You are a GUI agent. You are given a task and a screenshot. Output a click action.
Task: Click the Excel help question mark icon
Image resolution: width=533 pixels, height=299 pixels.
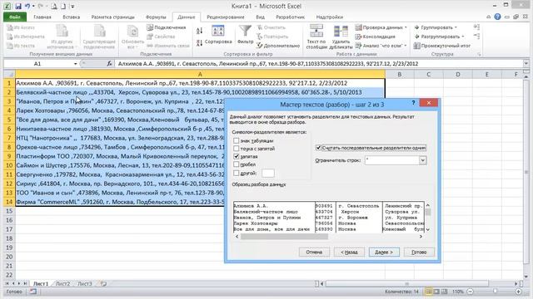[497, 17]
